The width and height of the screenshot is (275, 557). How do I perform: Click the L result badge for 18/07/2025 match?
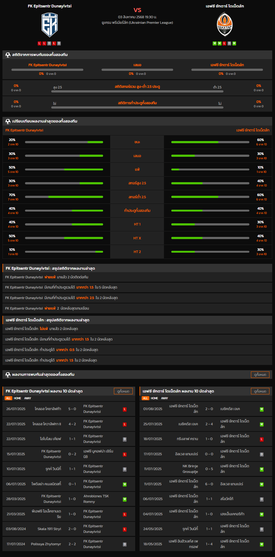point(262,439)
